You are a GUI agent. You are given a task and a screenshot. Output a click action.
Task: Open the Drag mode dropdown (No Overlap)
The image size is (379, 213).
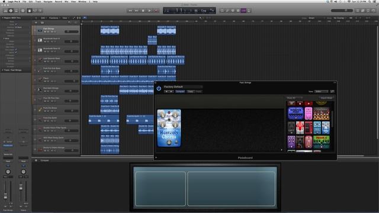[339, 18]
